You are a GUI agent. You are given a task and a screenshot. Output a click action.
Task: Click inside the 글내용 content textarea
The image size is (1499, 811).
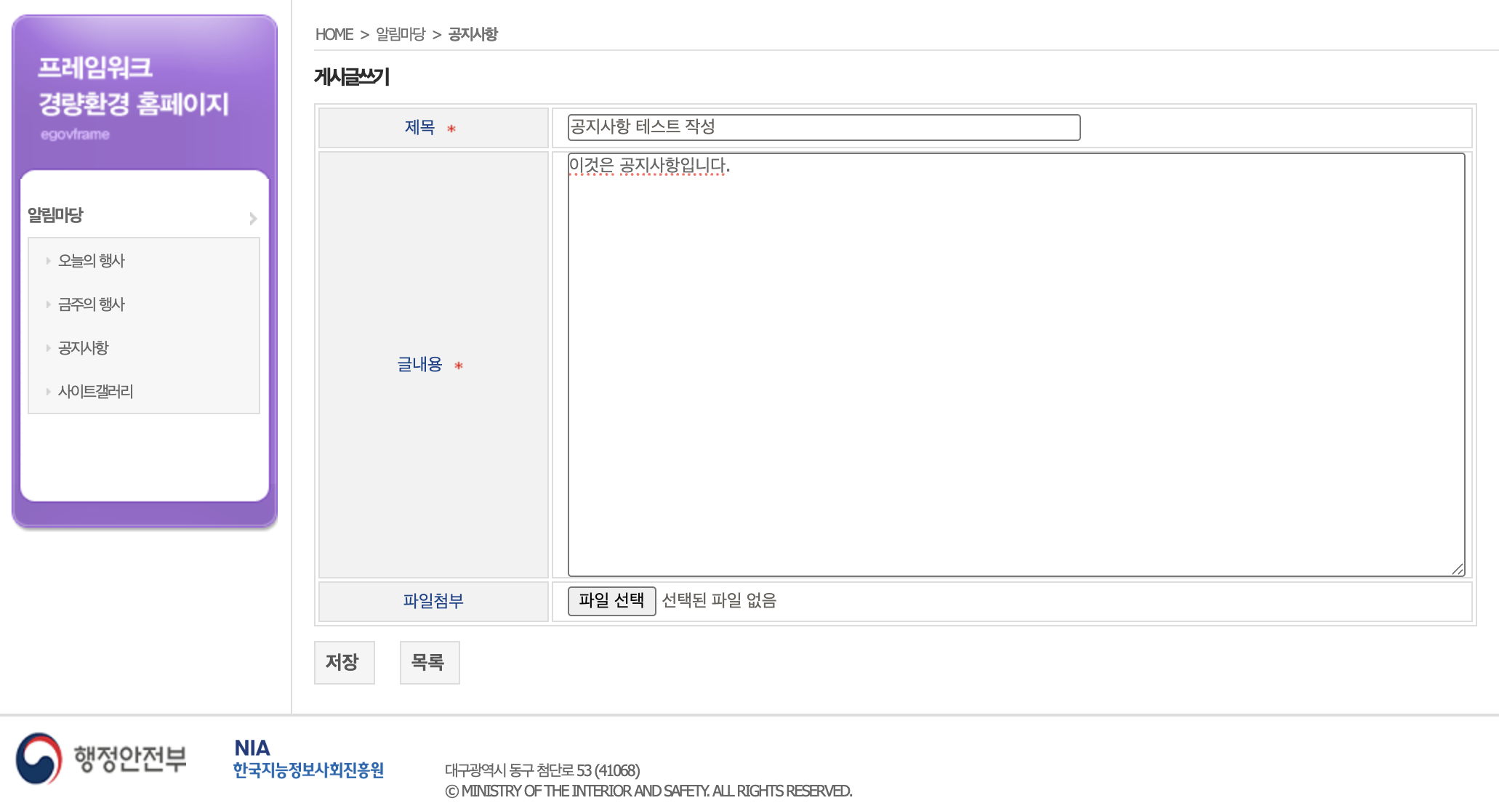point(1016,365)
